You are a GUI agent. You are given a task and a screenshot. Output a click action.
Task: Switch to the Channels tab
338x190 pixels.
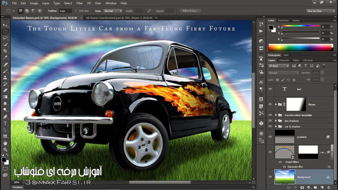pos(284,60)
